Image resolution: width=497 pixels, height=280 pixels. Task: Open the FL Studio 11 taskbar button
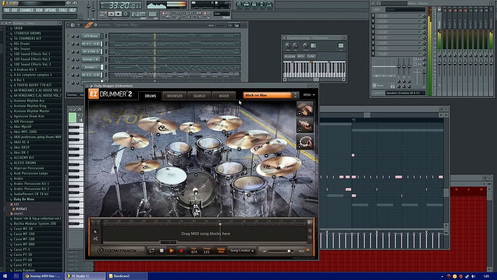click(x=85, y=276)
